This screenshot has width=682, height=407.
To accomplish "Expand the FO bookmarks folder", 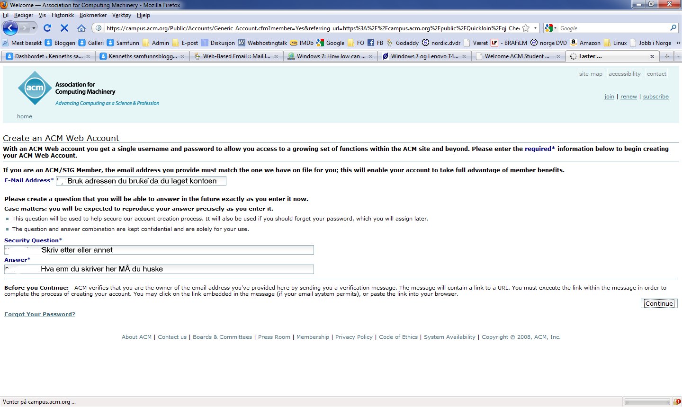I will coord(356,43).
